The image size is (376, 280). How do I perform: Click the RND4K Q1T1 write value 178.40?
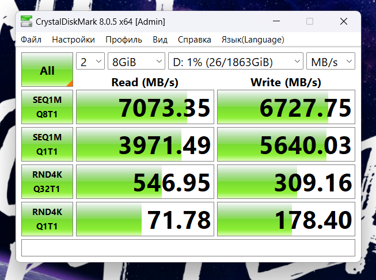(x=286, y=219)
